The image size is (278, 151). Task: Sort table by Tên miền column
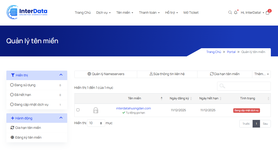134,98
